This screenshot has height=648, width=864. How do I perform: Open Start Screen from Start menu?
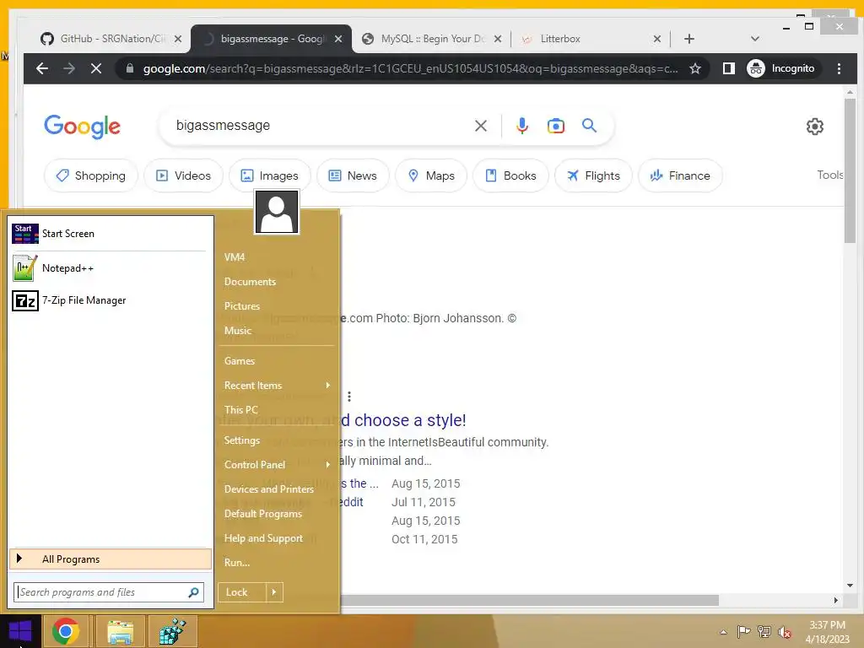click(111, 234)
